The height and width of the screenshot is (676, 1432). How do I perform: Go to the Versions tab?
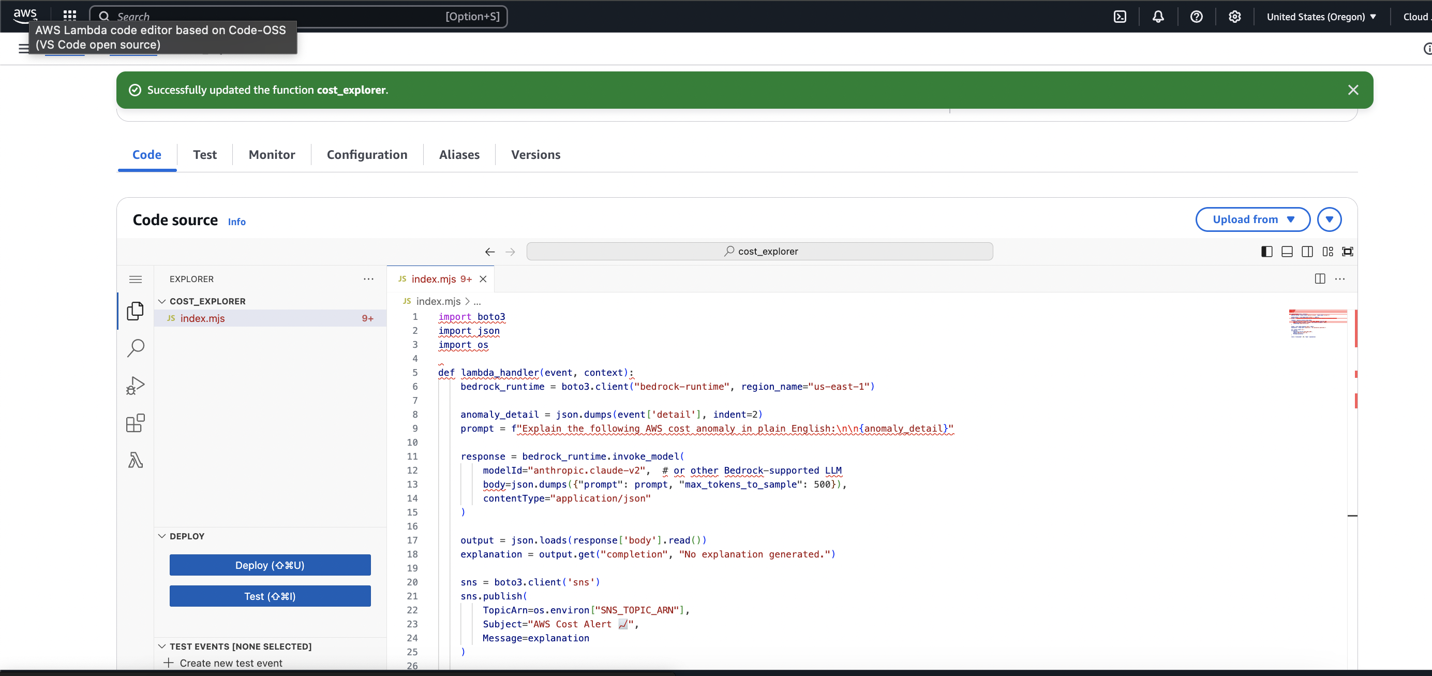click(x=536, y=155)
